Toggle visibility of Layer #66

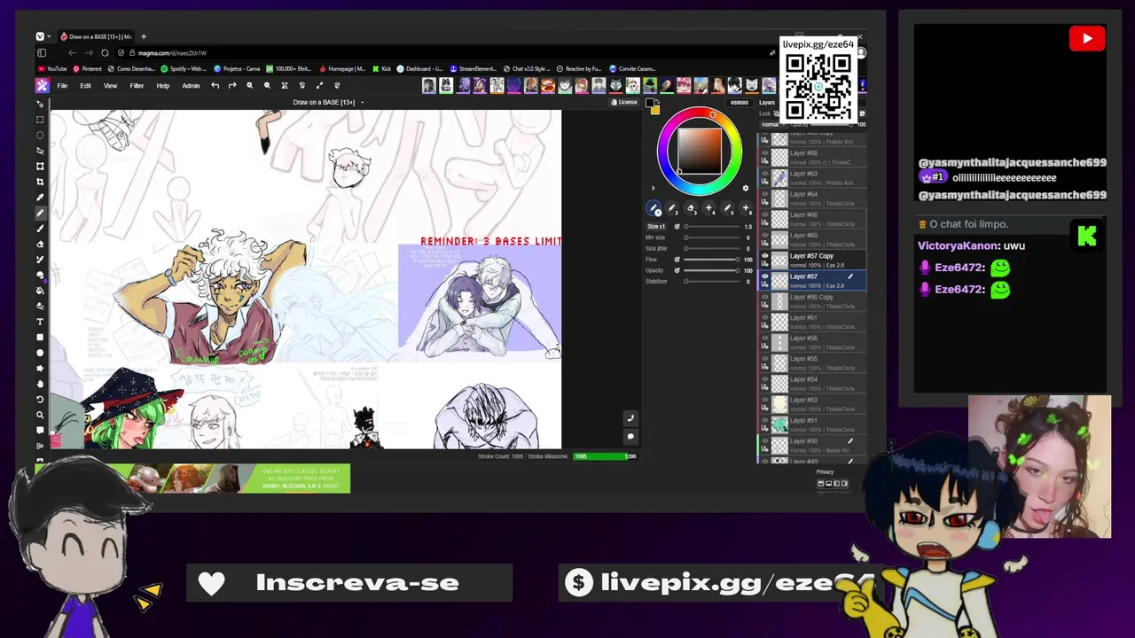(765, 214)
